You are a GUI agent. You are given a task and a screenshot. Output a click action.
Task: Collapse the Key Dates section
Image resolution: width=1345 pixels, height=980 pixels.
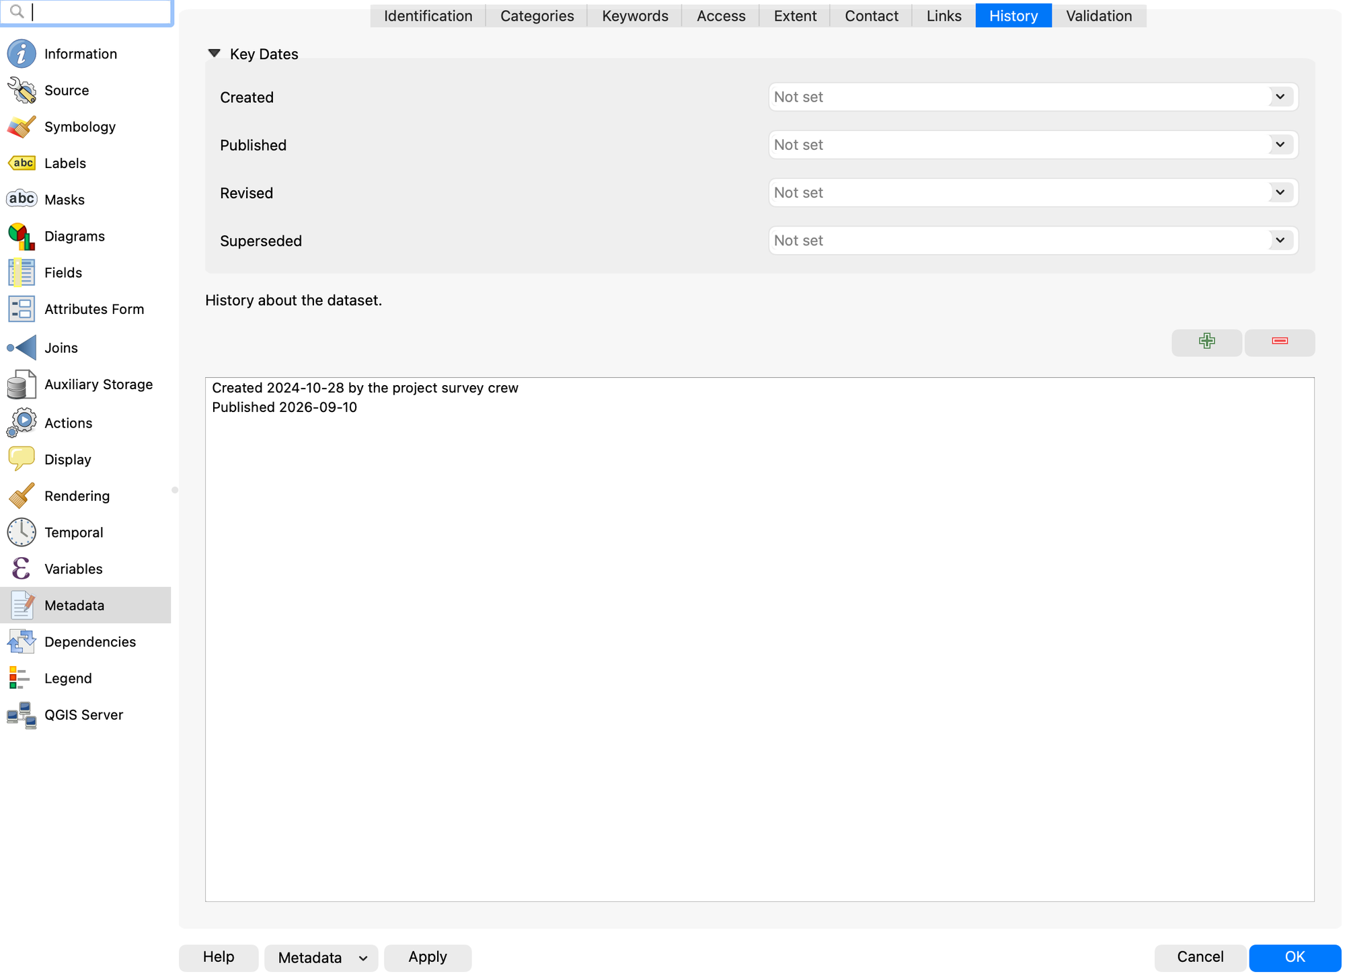[x=215, y=54]
